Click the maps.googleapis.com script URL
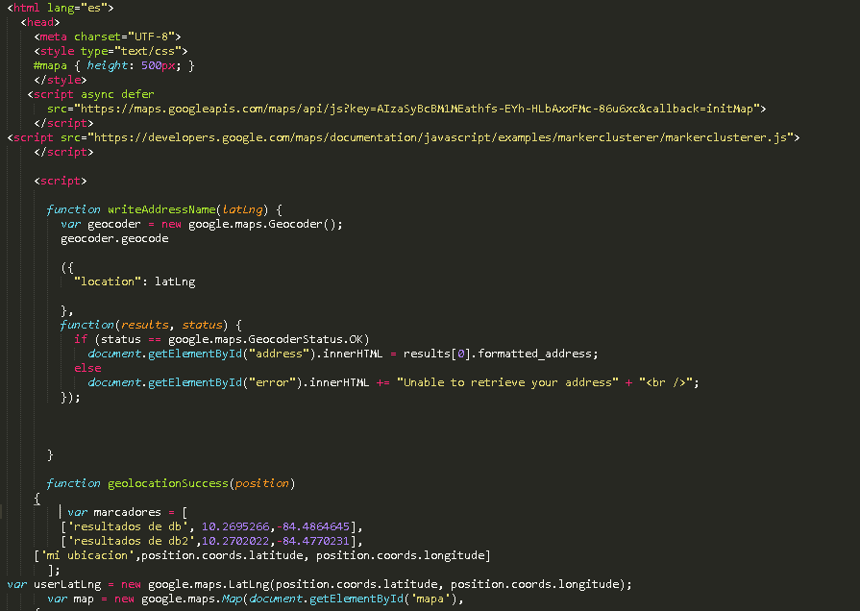This screenshot has width=860, height=611. click(417, 109)
